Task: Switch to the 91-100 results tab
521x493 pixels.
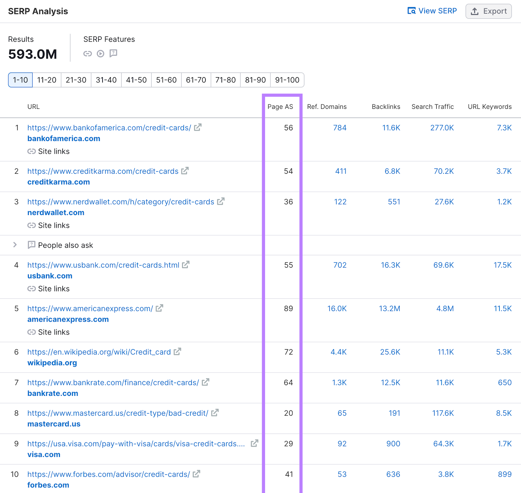Action: pyautogui.click(x=287, y=80)
